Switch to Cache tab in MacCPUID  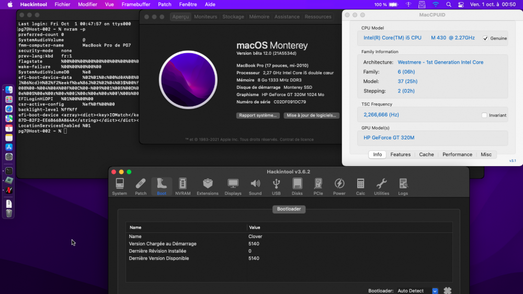[x=426, y=155]
